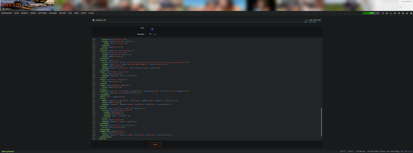Open the search magnifier icon in header

coord(383,13)
